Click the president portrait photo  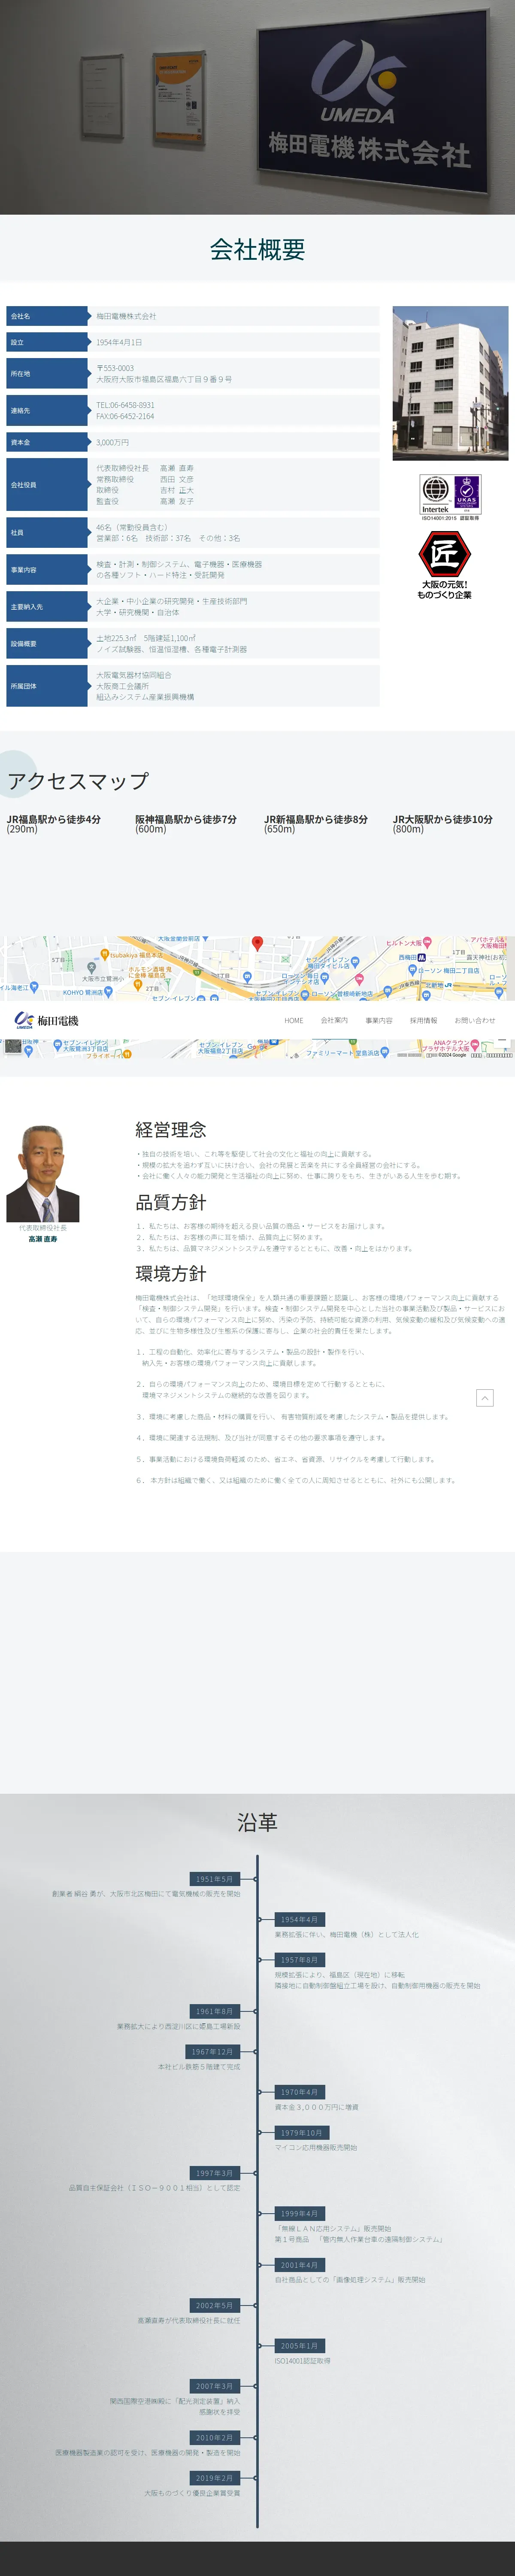(x=43, y=1173)
